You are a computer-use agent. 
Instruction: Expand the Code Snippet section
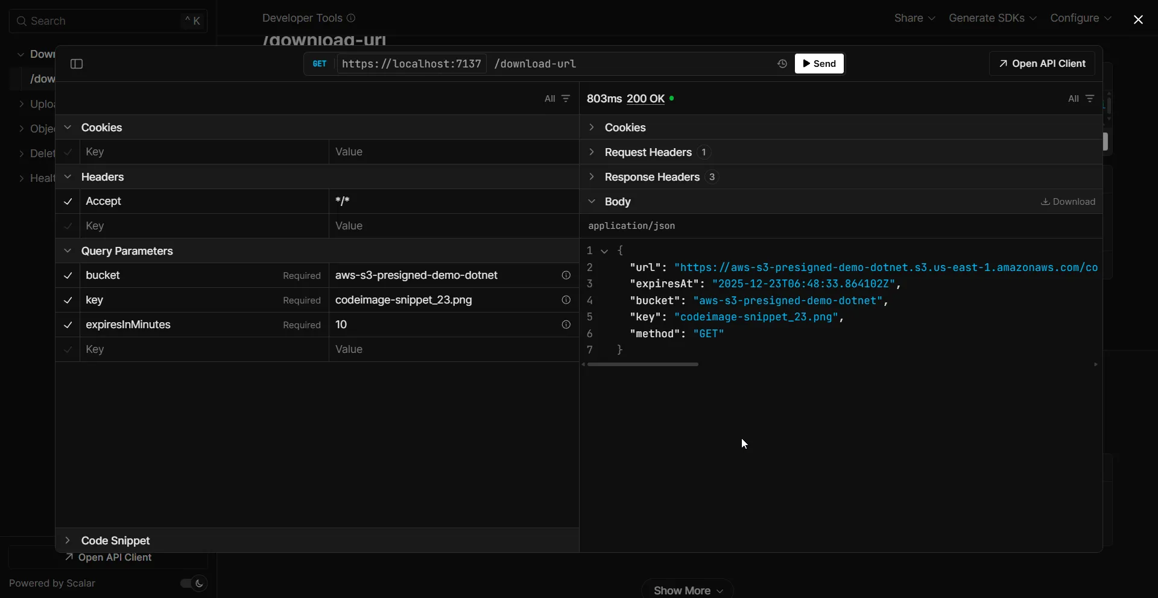click(x=115, y=541)
